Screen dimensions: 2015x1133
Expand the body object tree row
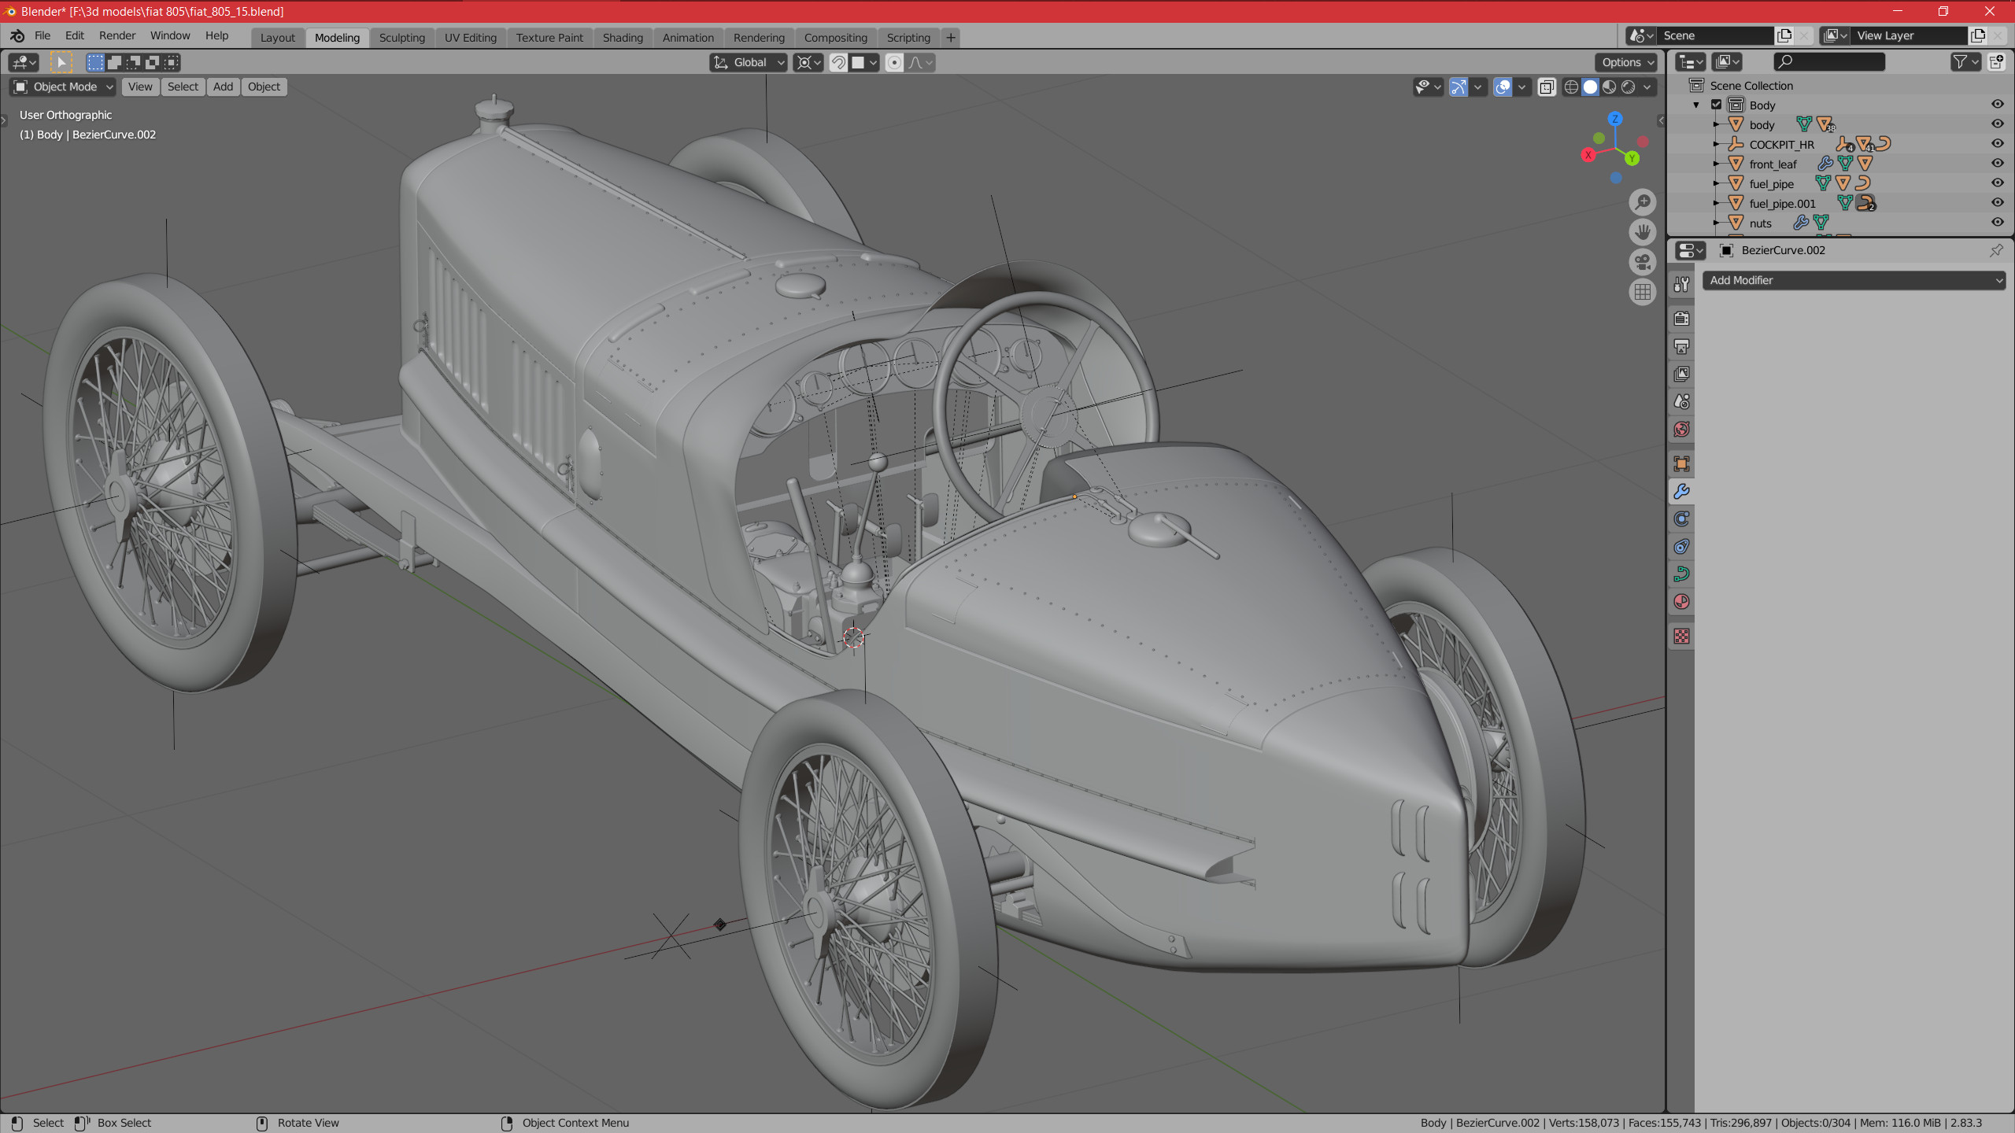1716,124
